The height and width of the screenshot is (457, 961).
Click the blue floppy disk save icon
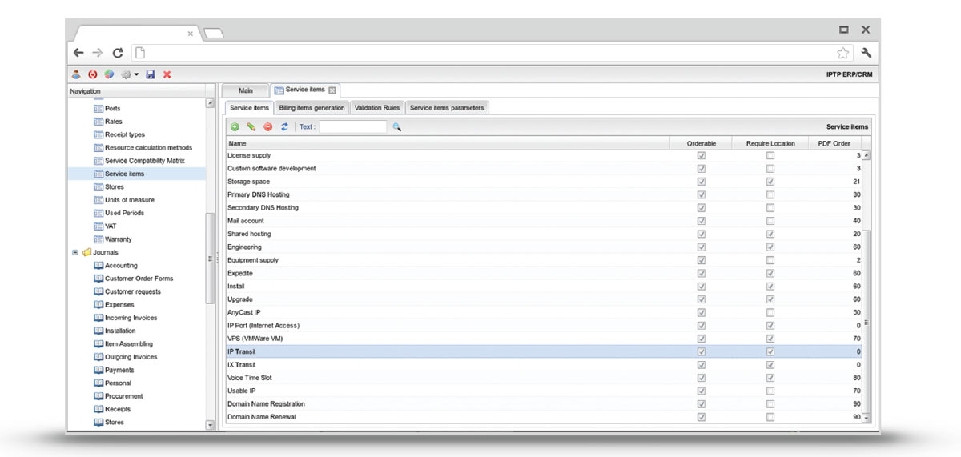[x=151, y=74]
